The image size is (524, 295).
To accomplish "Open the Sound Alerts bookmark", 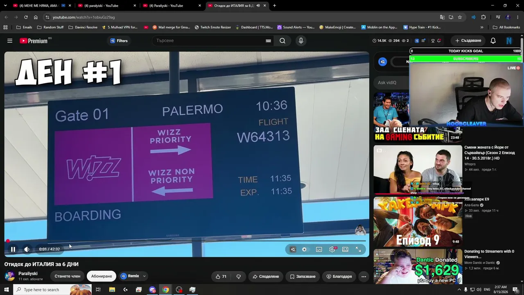I will tap(296, 27).
